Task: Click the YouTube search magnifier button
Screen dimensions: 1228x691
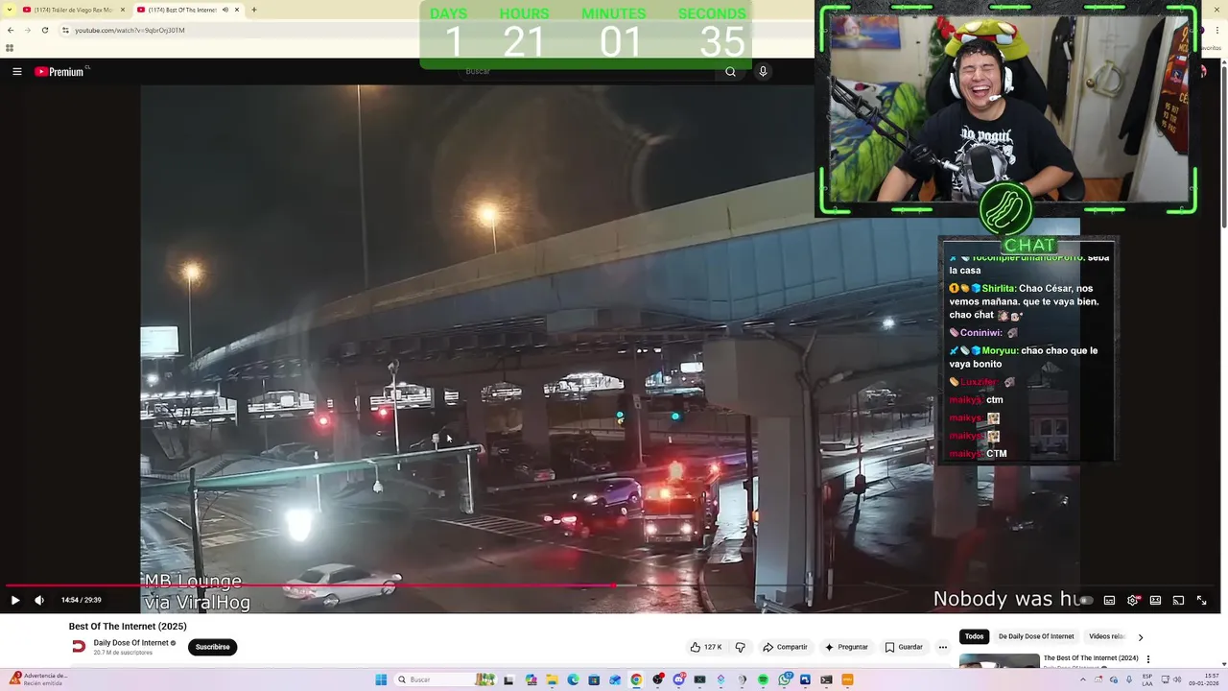Action: (730, 71)
